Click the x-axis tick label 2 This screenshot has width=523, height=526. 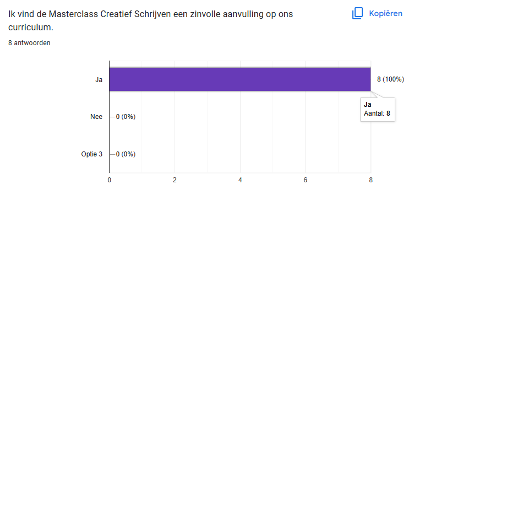click(175, 180)
